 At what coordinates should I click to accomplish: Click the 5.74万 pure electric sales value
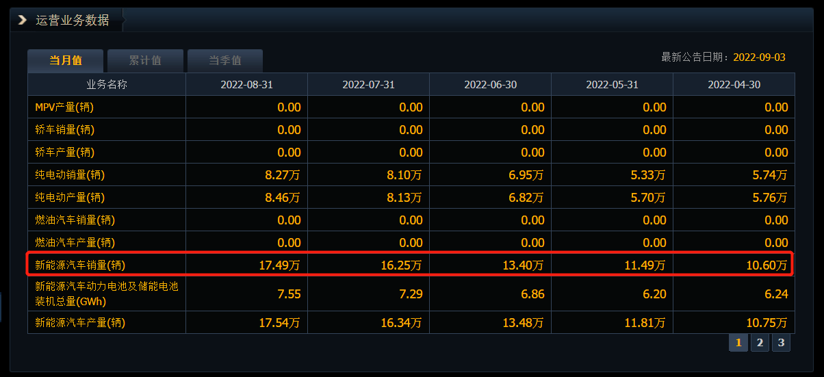[770, 175]
